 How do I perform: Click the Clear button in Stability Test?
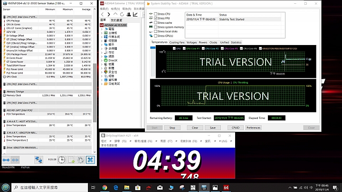click(195, 128)
